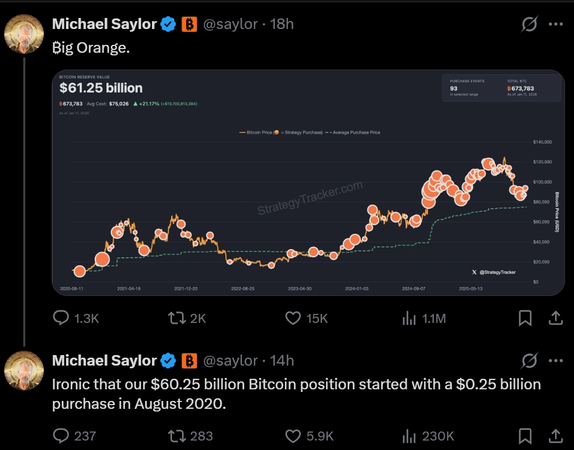Screen dimensions: 574x450
Task: Share the August 2020 purchase tweet
Action: (x=556, y=436)
